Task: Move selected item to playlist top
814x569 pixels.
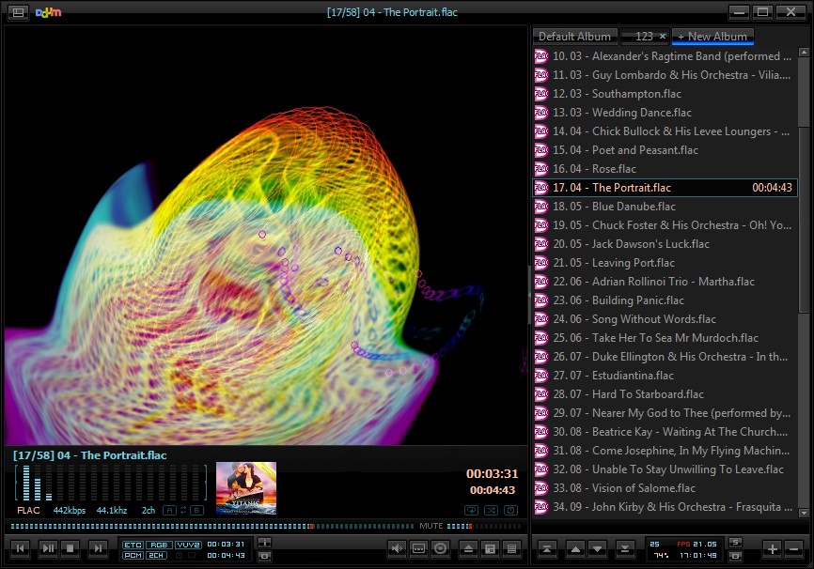Action: (x=547, y=548)
